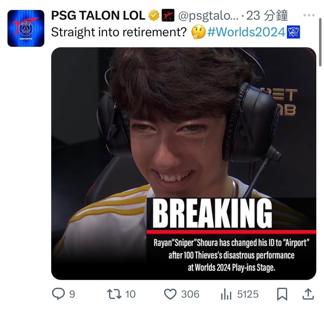Click the red affiliate badge icon
This screenshot has height=312, width=324.
168,15
